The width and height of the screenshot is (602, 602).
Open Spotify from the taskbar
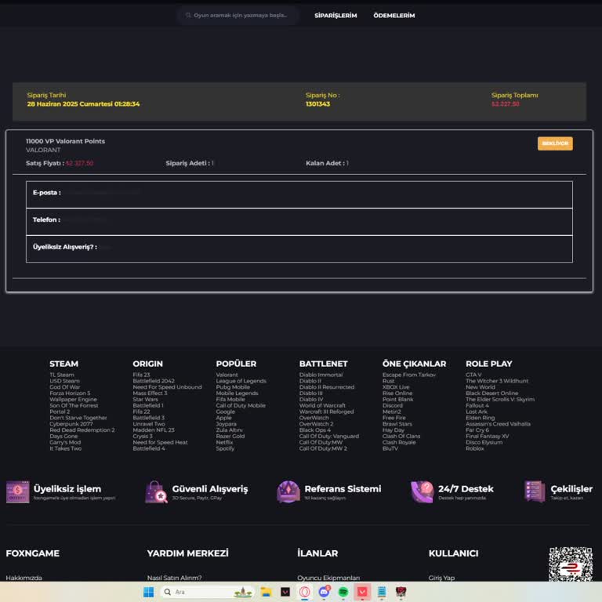(x=343, y=592)
